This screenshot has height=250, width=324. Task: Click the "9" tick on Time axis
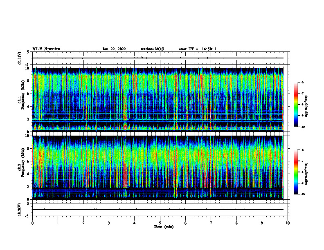point(262,223)
